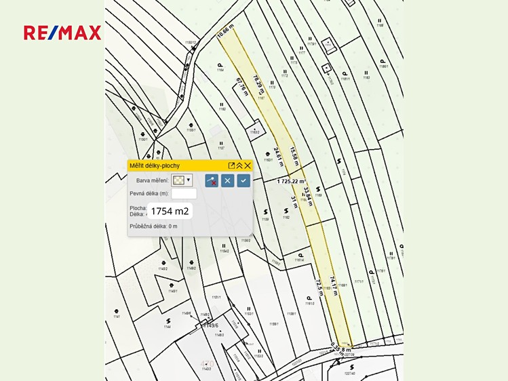Screen dimensions: 508x381
Task: Click the 78.29 m length label
Action: click(x=258, y=84)
